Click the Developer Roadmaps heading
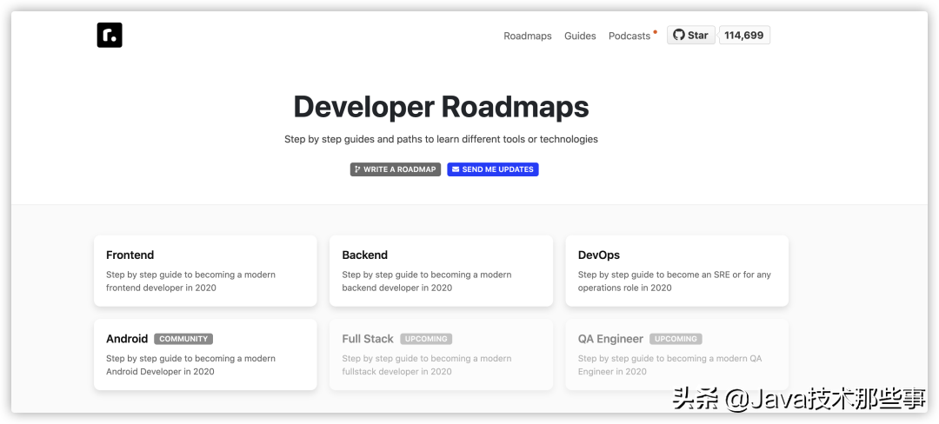This screenshot has width=939, height=424. tap(442, 107)
